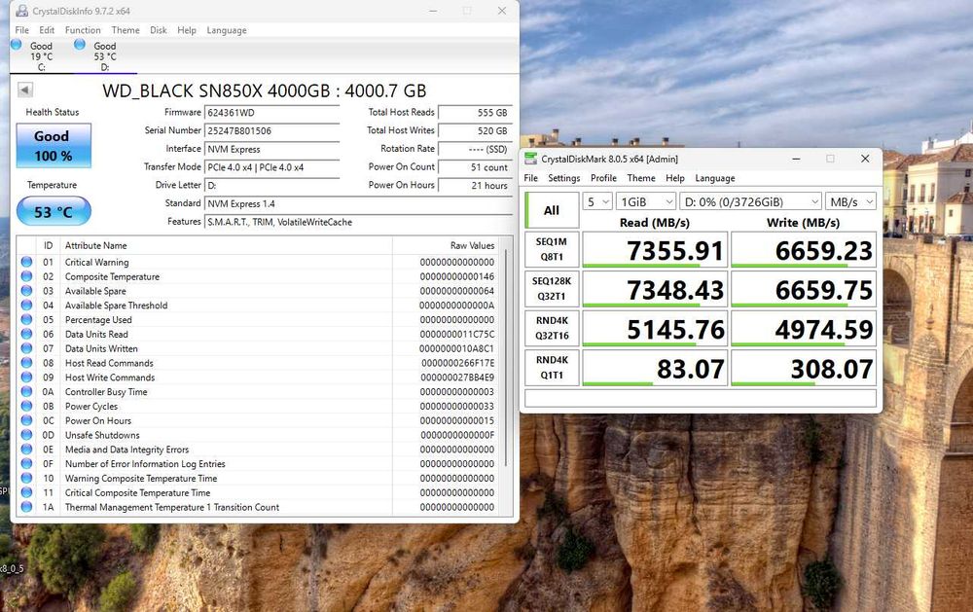The width and height of the screenshot is (973, 612).
Task: Click the Total Host Reads 555 GB value
Action: click(475, 113)
